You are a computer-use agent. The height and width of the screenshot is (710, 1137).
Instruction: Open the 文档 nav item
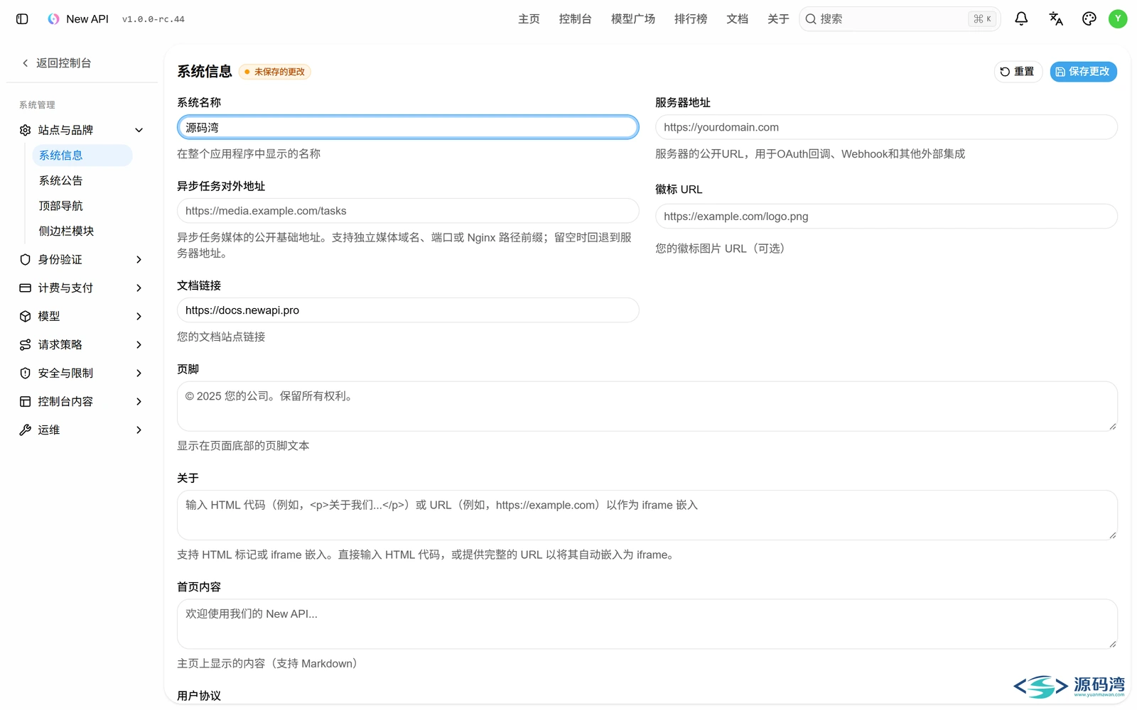tap(738, 19)
